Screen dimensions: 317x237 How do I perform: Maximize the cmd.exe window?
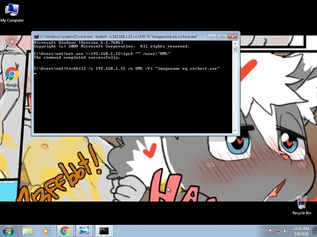[x=222, y=37]
